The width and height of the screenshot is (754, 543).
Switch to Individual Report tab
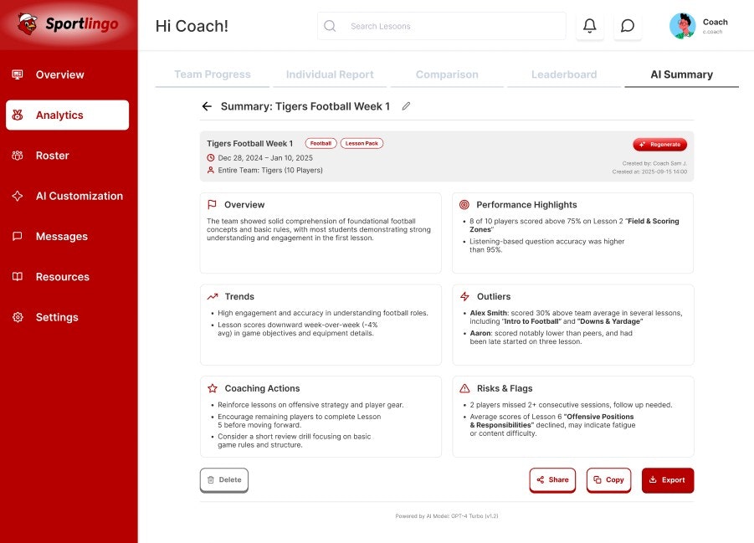[x=330, y=74]
